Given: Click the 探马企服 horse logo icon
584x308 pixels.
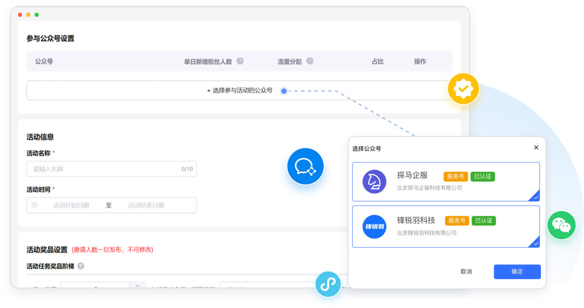Looking at the screenshot, I should [374, 182].
